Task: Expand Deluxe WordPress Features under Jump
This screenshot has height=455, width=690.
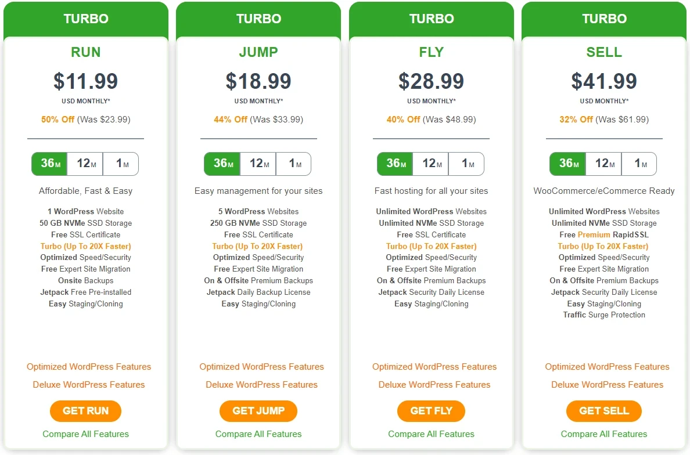Action: coord(261,385)
